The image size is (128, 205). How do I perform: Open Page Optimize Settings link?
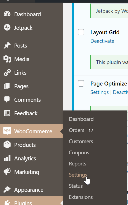[x=99, y=92]
